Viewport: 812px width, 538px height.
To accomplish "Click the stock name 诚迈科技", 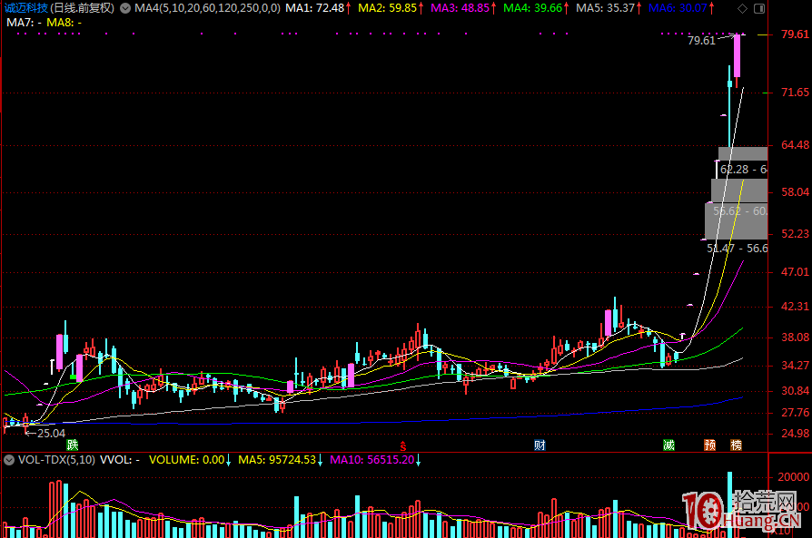I will (x=26, y=8).
